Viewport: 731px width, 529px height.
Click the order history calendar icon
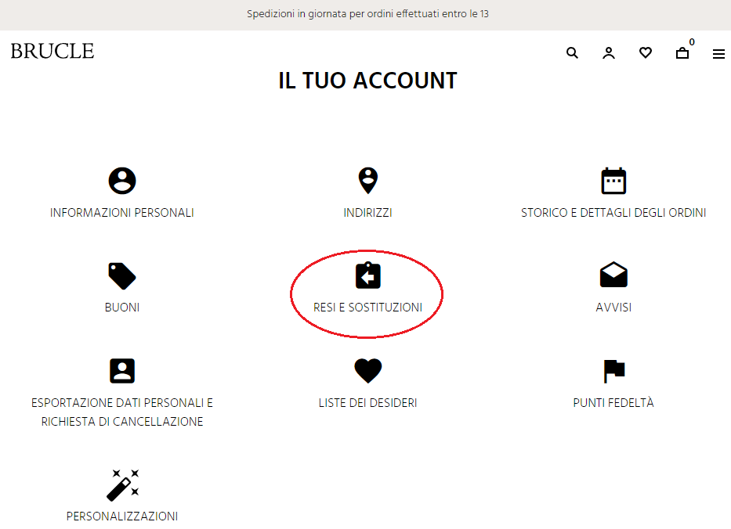[x=613, y=181]
